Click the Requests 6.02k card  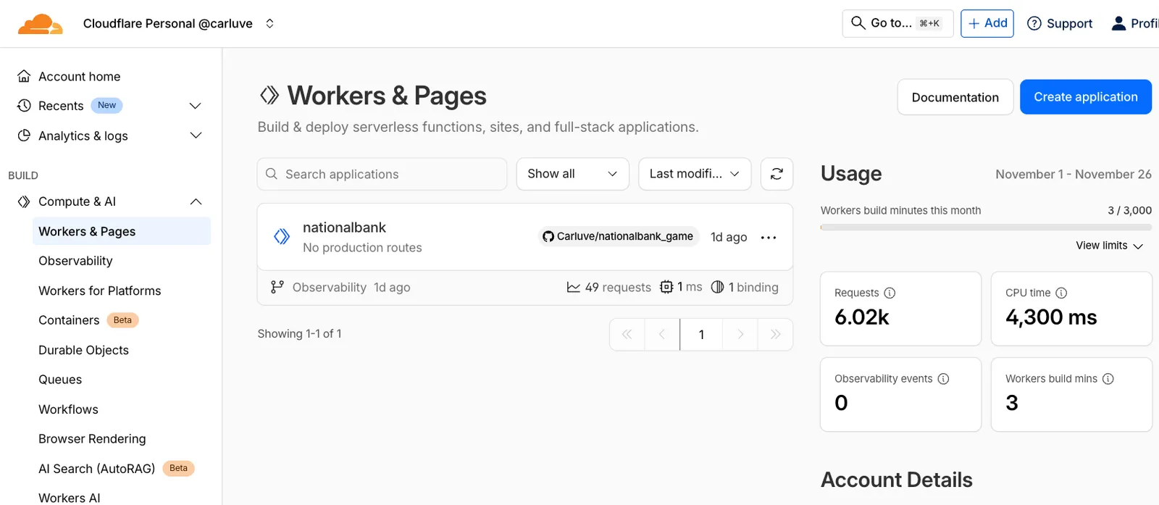pyautogui.click(x=900, y=309)
